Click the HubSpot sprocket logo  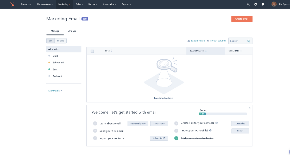(12, 4)
